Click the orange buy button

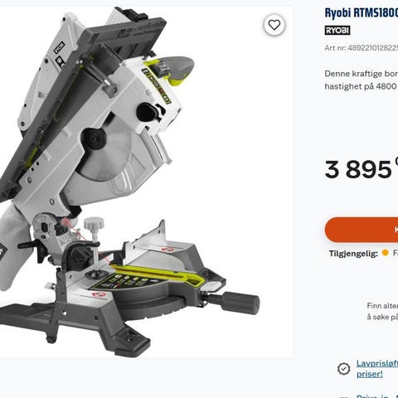coord(362,230)
